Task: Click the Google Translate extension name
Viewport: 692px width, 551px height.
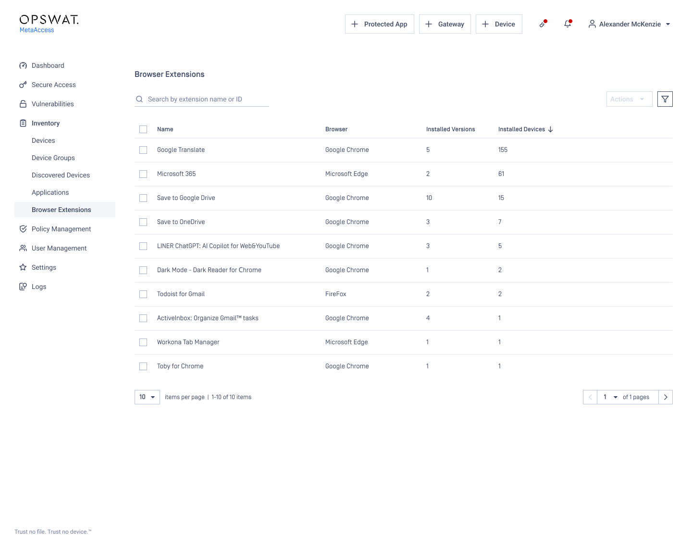Action: click(x=181, y=150)
